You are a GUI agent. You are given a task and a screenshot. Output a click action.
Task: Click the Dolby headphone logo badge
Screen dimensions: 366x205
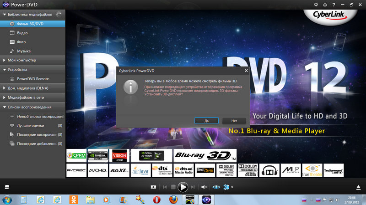pyautogui.click(x=269, y=170)
